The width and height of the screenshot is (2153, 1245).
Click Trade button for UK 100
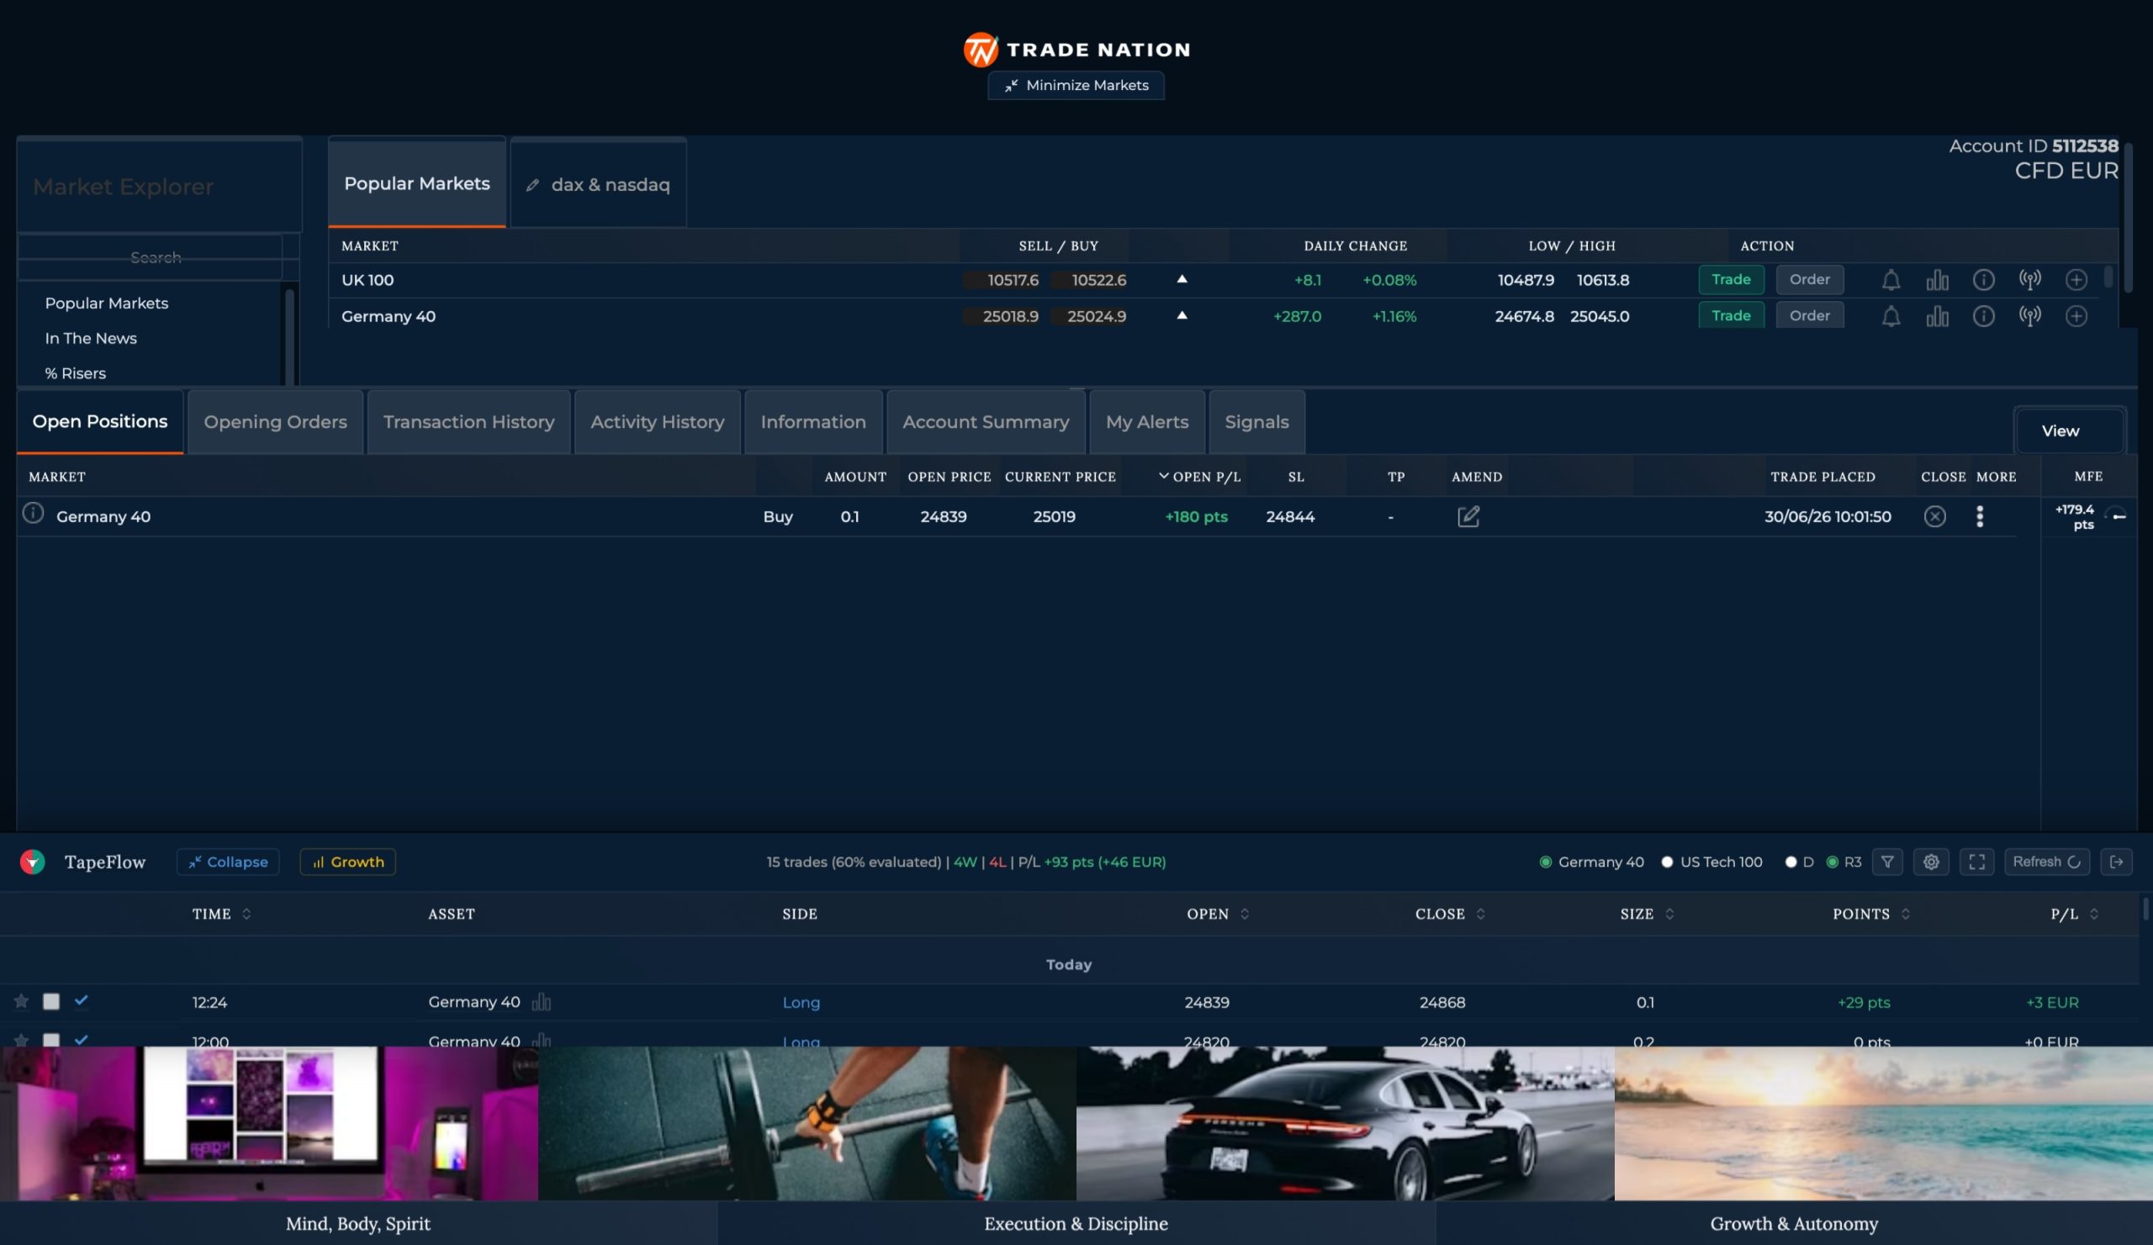(x=1731, y=279)
